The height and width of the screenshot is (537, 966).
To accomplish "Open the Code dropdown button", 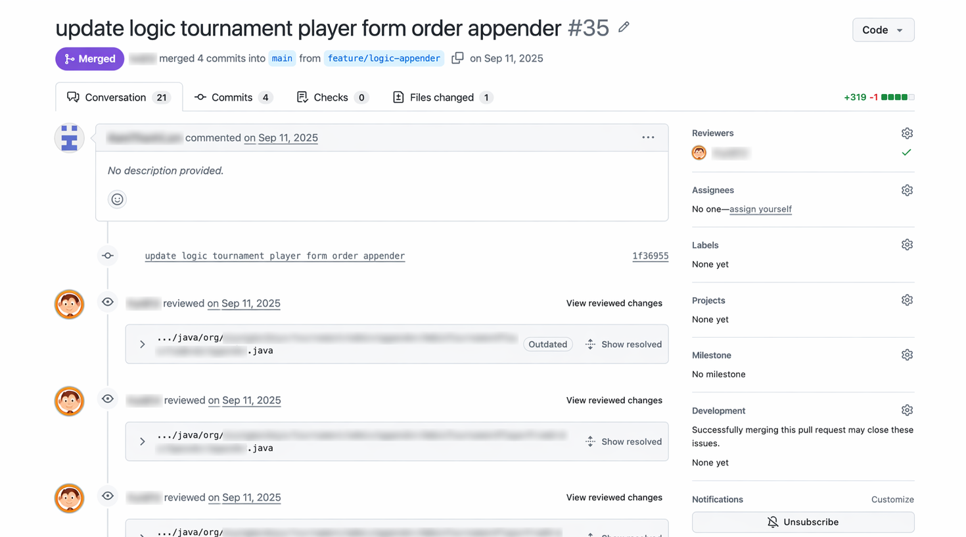I will (883, 30).
